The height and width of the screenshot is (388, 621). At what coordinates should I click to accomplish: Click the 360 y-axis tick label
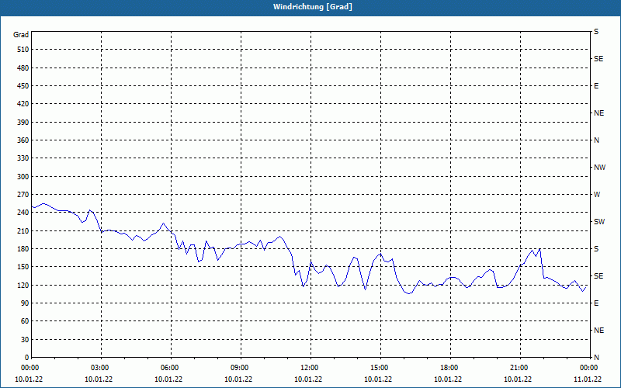pos(23,140)
